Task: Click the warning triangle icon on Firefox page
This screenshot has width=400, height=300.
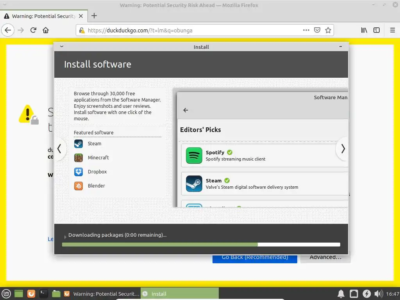Action: tap(29, 114)
